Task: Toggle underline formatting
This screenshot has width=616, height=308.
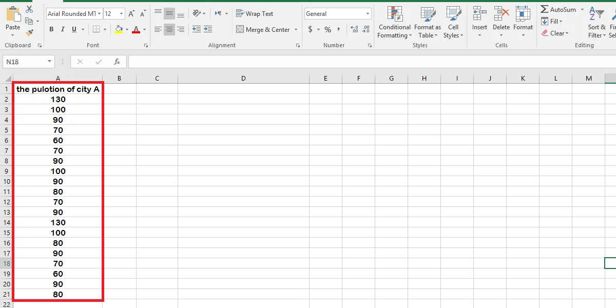Action: pyautogui.click(x=74, y=30)
